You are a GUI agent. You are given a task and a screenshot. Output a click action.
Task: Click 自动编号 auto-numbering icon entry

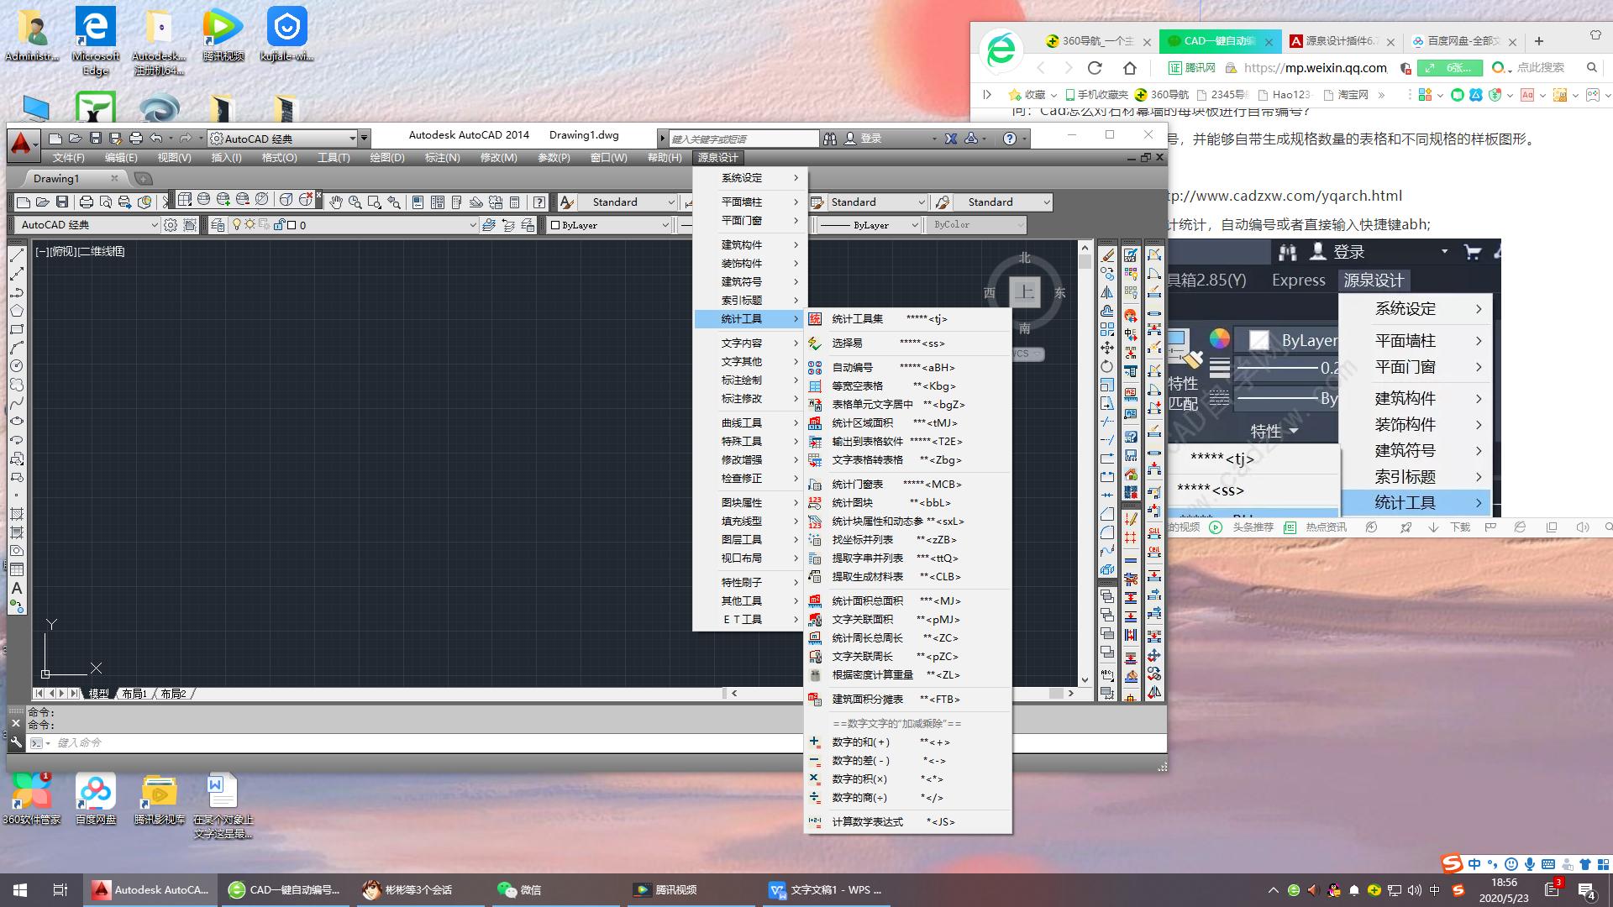[x=852, y=367]
